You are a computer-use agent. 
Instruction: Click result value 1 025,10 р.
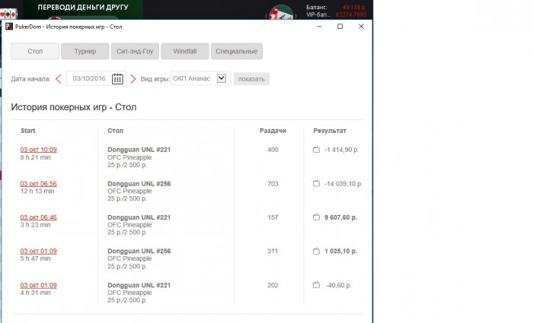(341, 251)
